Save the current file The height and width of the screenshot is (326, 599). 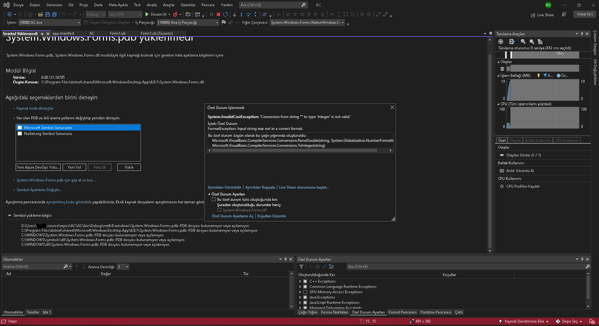tap(48, 14)
